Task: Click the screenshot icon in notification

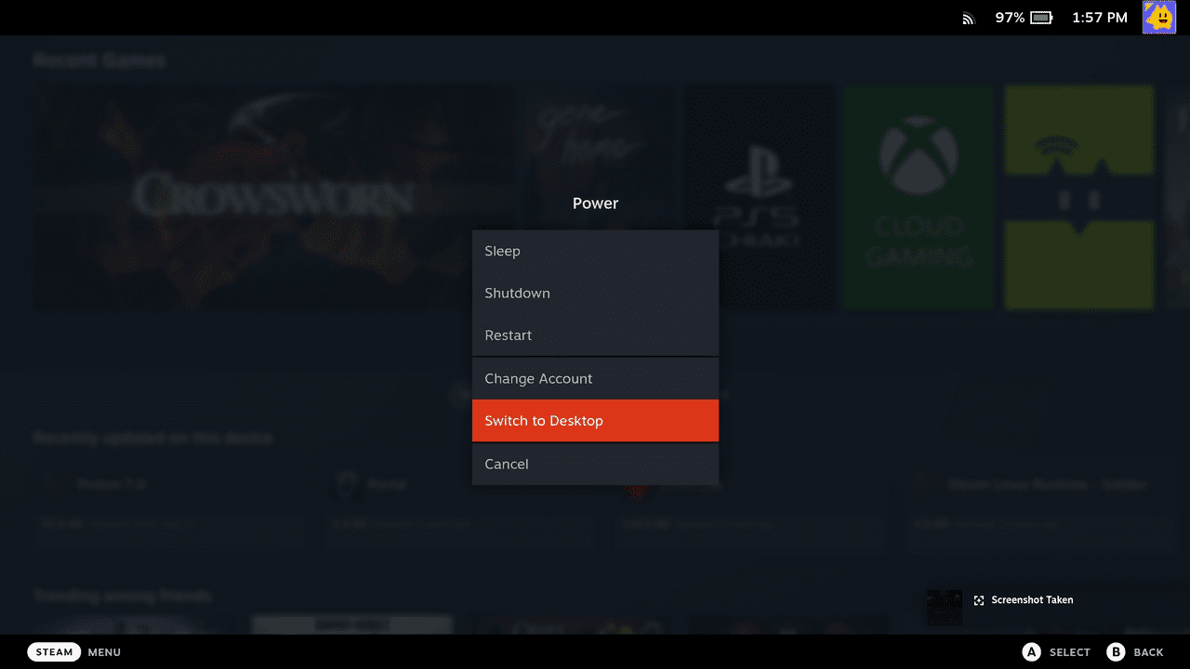Action: coord(979,601)
